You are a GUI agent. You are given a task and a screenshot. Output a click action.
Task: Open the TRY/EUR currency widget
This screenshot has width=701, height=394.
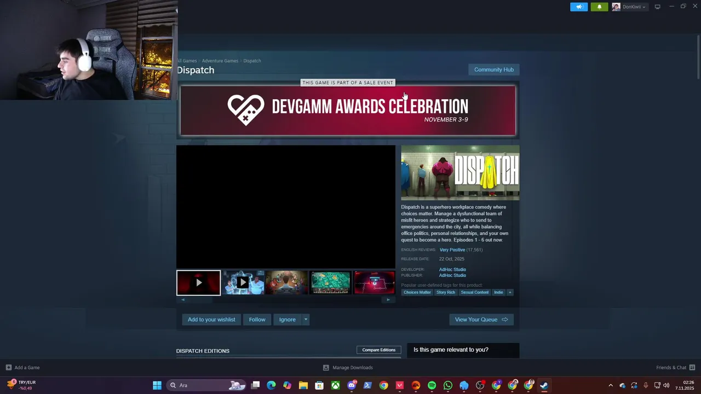(22, 385)
